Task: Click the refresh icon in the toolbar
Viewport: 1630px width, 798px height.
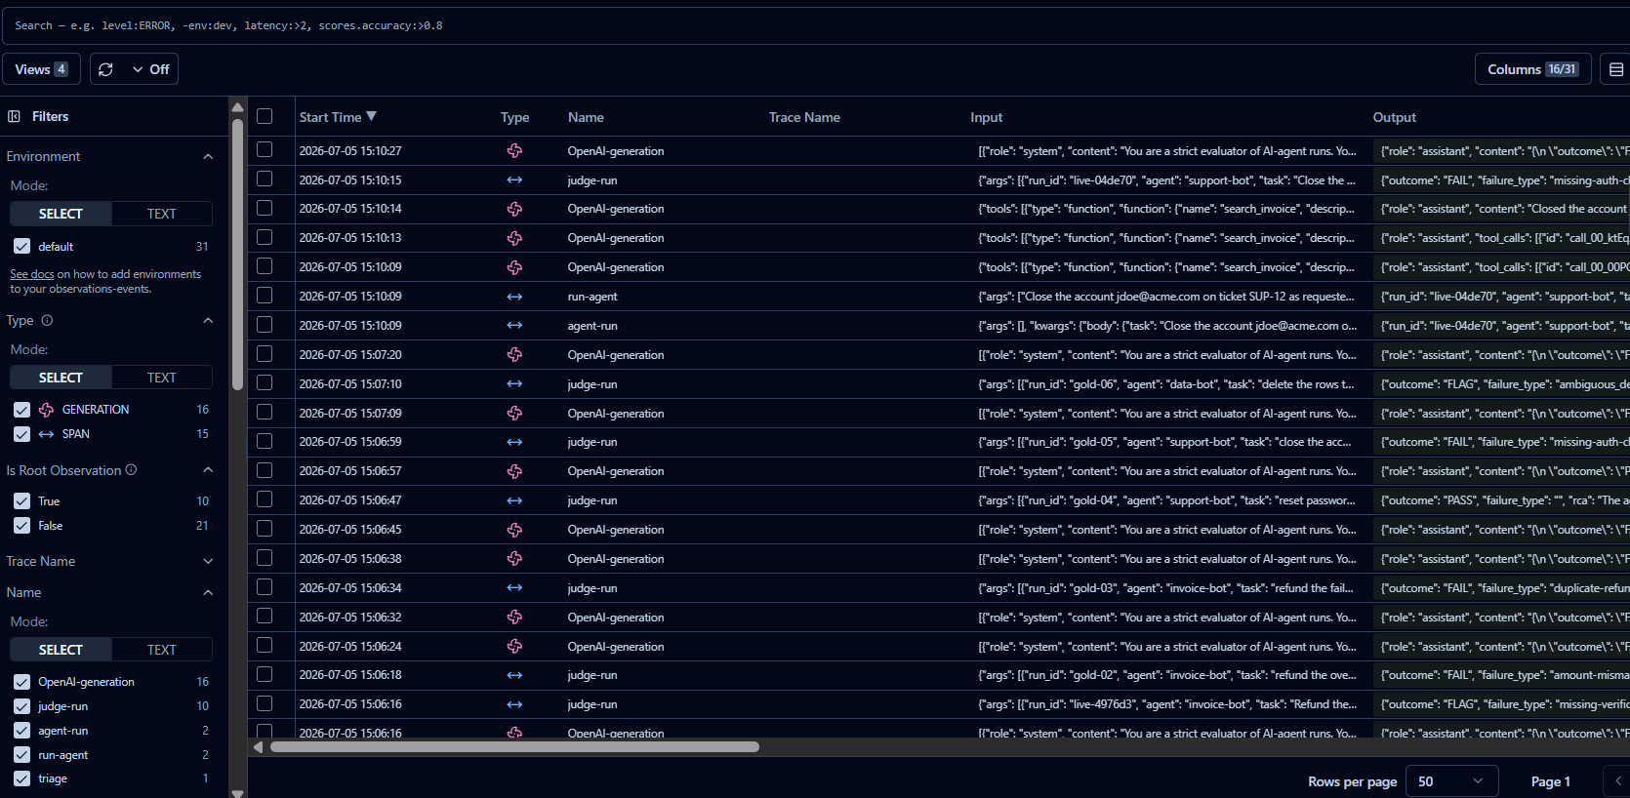Action: pos(106,69)
